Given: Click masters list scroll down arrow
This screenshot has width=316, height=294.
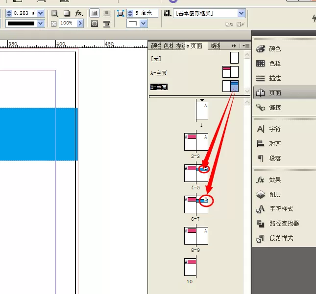Looking at the screenshot, I should (x=247, y=91).
